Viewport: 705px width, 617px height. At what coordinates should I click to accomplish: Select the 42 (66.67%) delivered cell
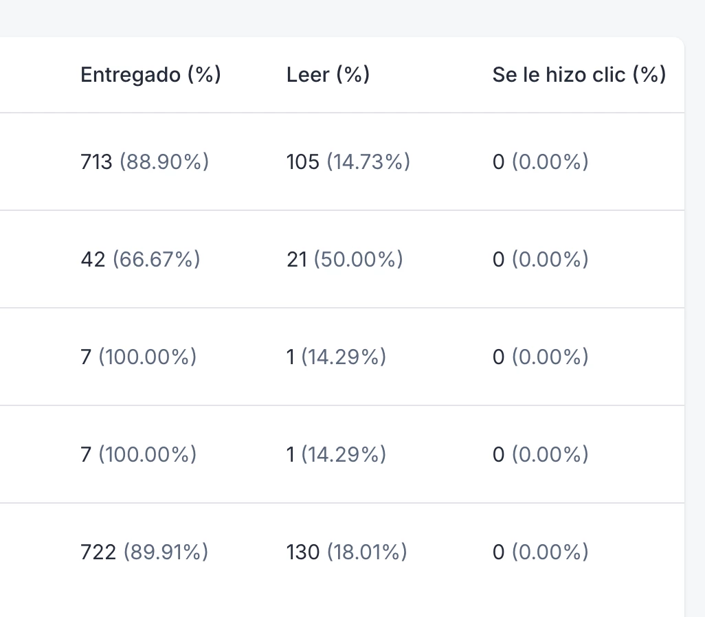140,260
